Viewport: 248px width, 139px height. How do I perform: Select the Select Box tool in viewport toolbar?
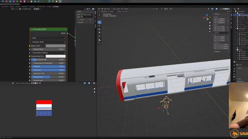[x=100, y=15]
